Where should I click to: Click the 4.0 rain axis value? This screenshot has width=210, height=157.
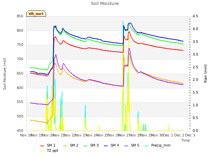195,29
